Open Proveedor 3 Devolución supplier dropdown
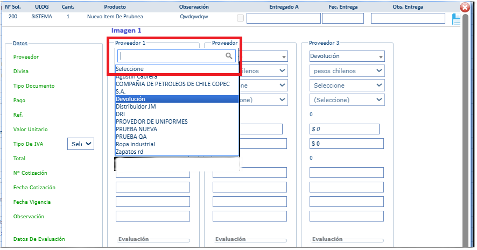The width and height of the screenshot is (477, 250). pyautogui.click(x=347, y=56)
